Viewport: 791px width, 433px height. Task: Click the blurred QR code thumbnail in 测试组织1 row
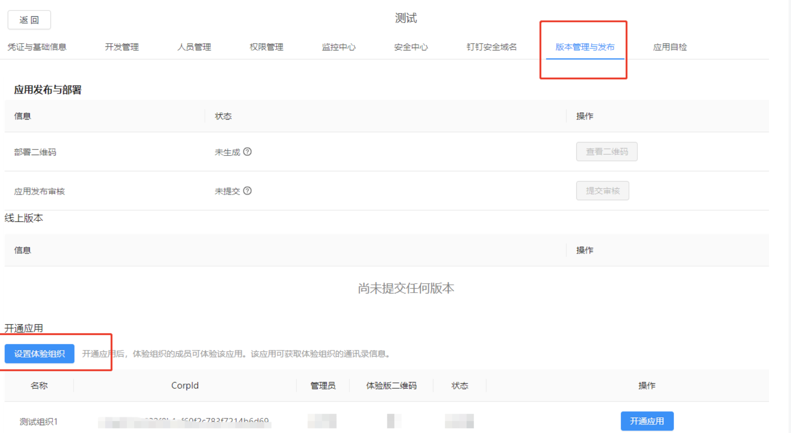[394, 421]
